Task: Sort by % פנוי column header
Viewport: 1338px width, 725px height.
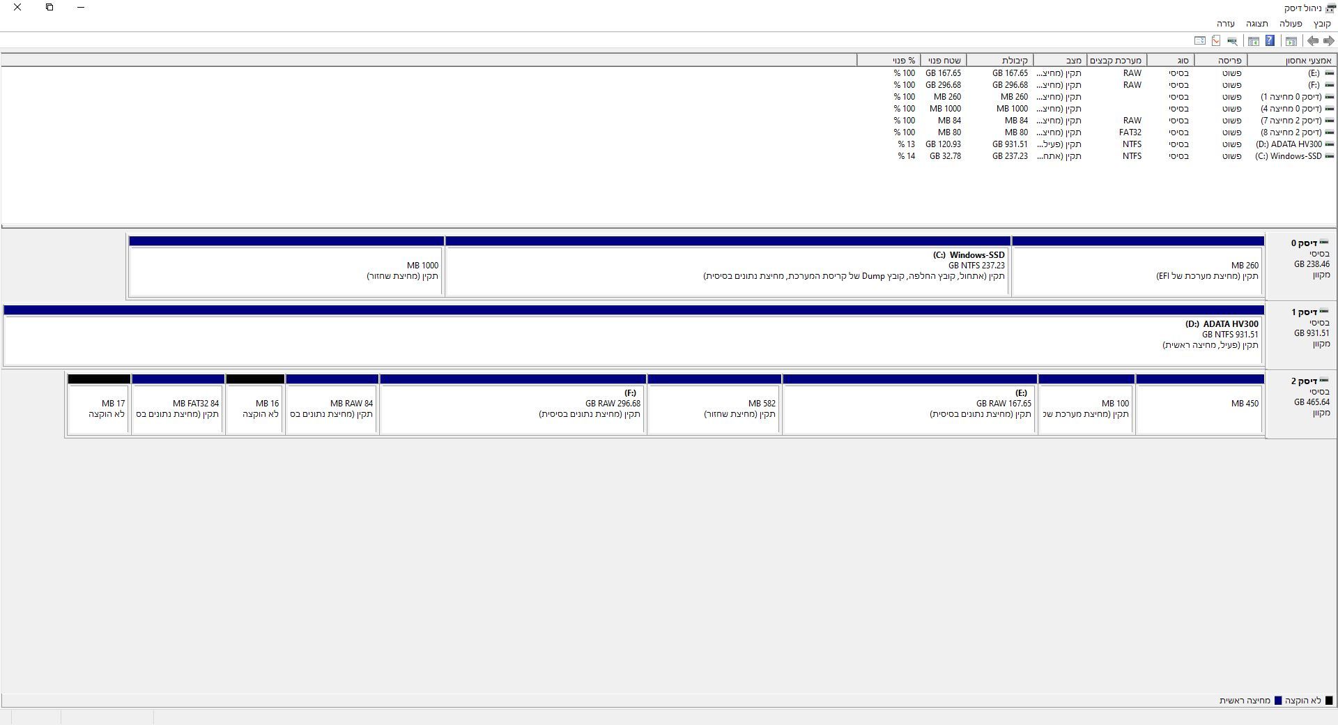Action: pyautogui.click(x=889, y=61)
